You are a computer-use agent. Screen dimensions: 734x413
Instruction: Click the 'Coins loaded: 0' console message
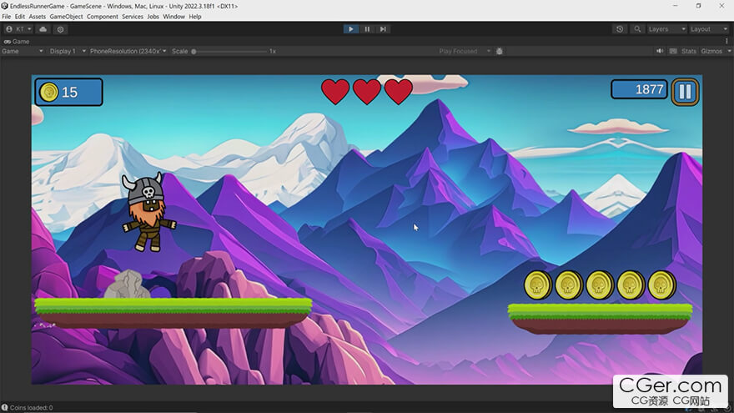point(31,408)
